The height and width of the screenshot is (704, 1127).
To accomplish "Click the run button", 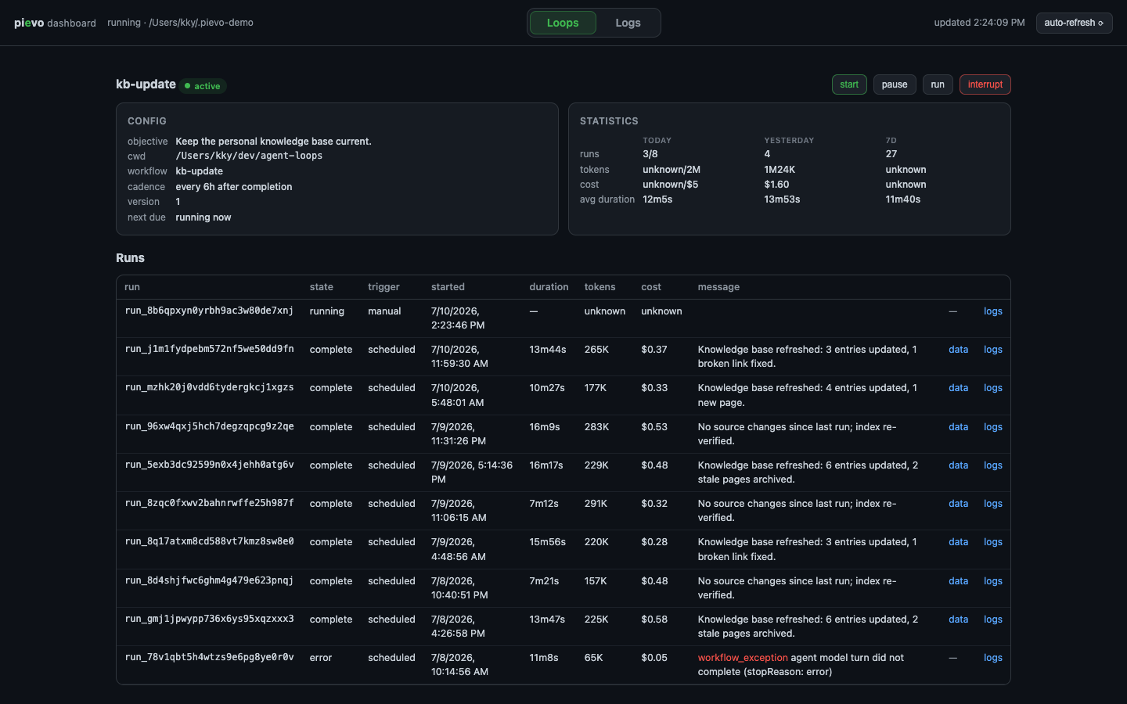I will pos(938,84).
